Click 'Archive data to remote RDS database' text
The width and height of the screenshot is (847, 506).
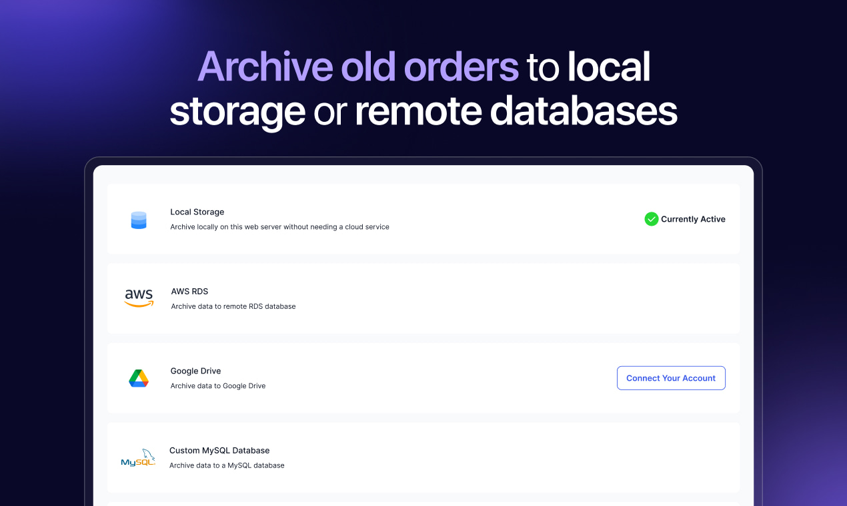point(233,306)
